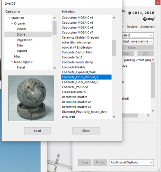
Task: Open the Additional Options dropdown
Action: pos(132,163)
